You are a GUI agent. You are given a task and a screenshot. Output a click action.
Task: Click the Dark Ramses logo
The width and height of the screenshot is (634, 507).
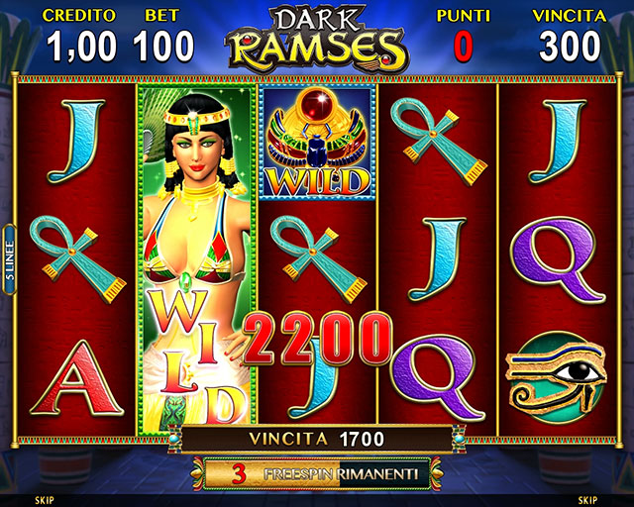tap(317, 38)
